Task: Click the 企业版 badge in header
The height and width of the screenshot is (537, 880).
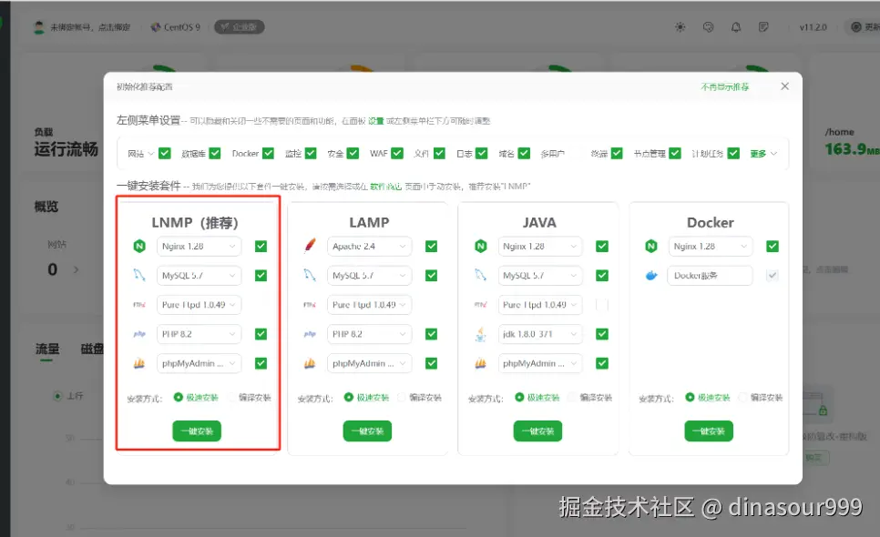Action: (x=239, y=27)
